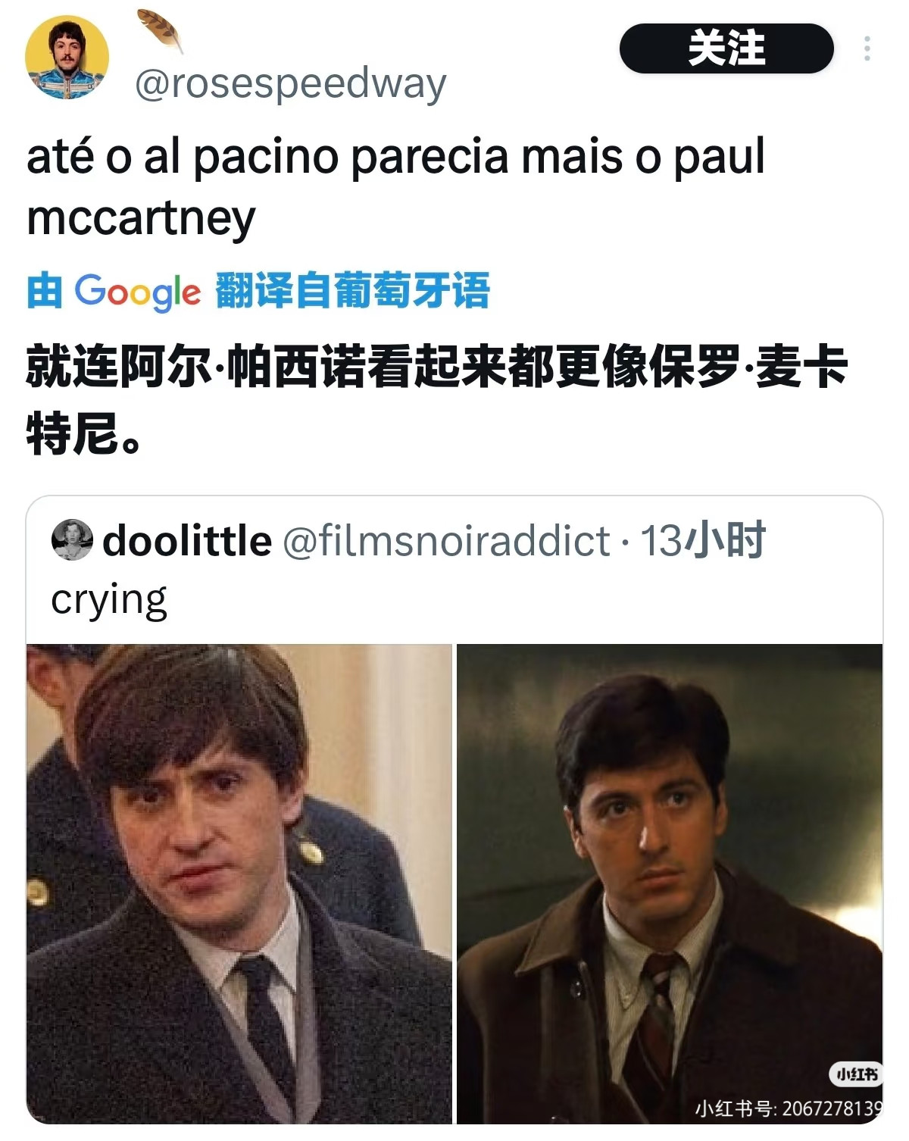The height and width of the screenshot is (1141, 909).
Task: Click the 翻译自葡萄牙语 translation link
Action: [352, 291]
